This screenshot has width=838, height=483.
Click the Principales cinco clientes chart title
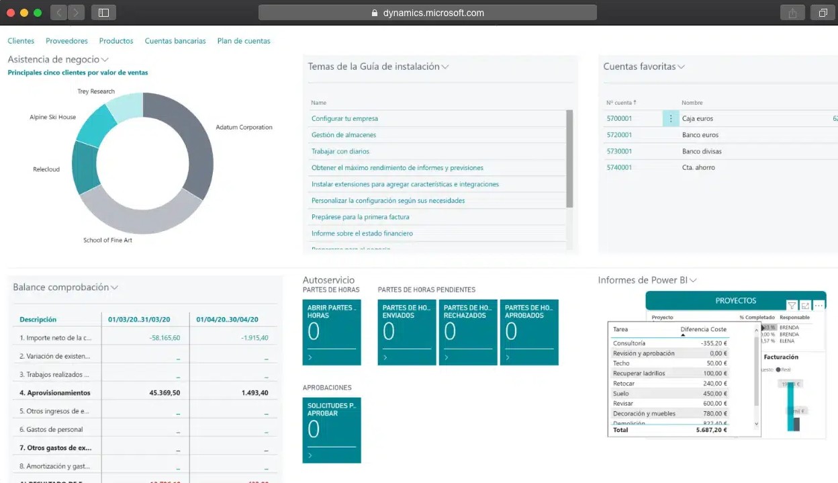click(x=78, y=73)
